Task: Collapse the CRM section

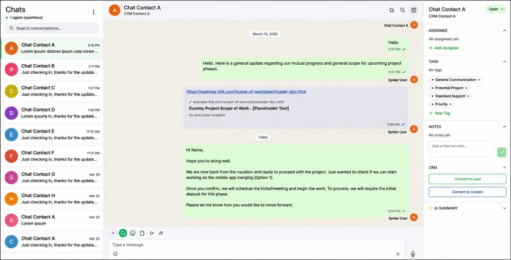Action: pyautogui.click(x=505, y=167)
